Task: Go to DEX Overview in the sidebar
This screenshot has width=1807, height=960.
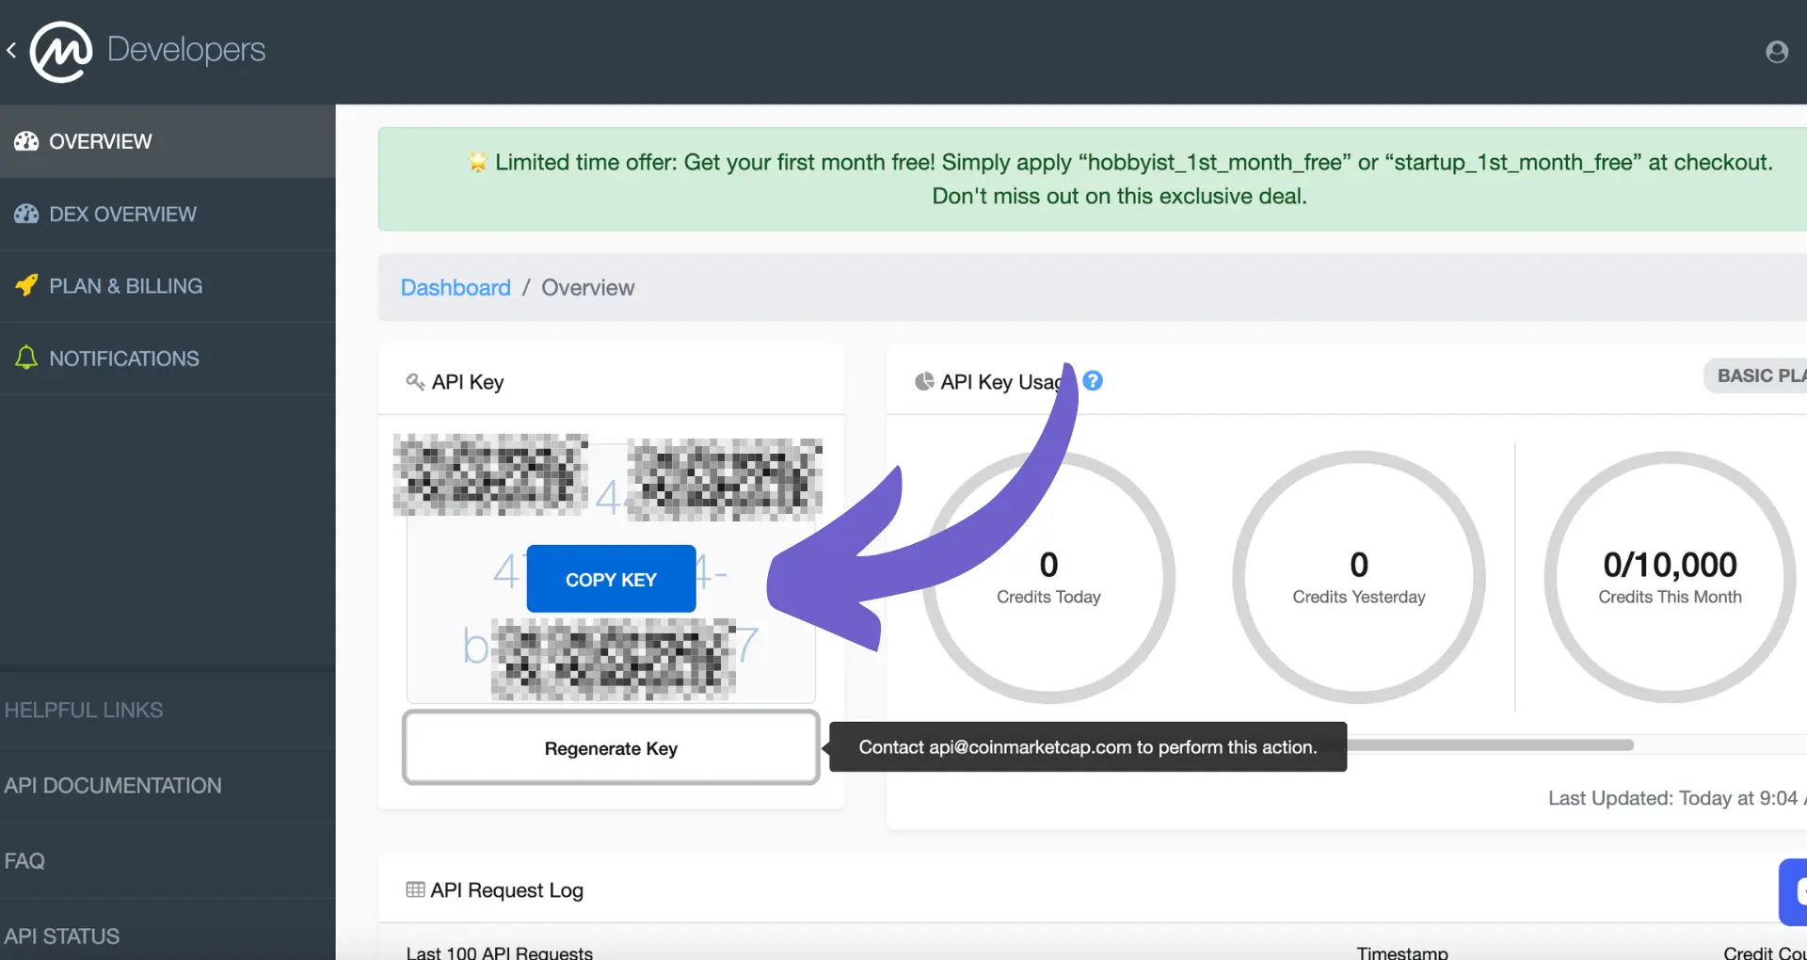Action: (x=168, y=214)
